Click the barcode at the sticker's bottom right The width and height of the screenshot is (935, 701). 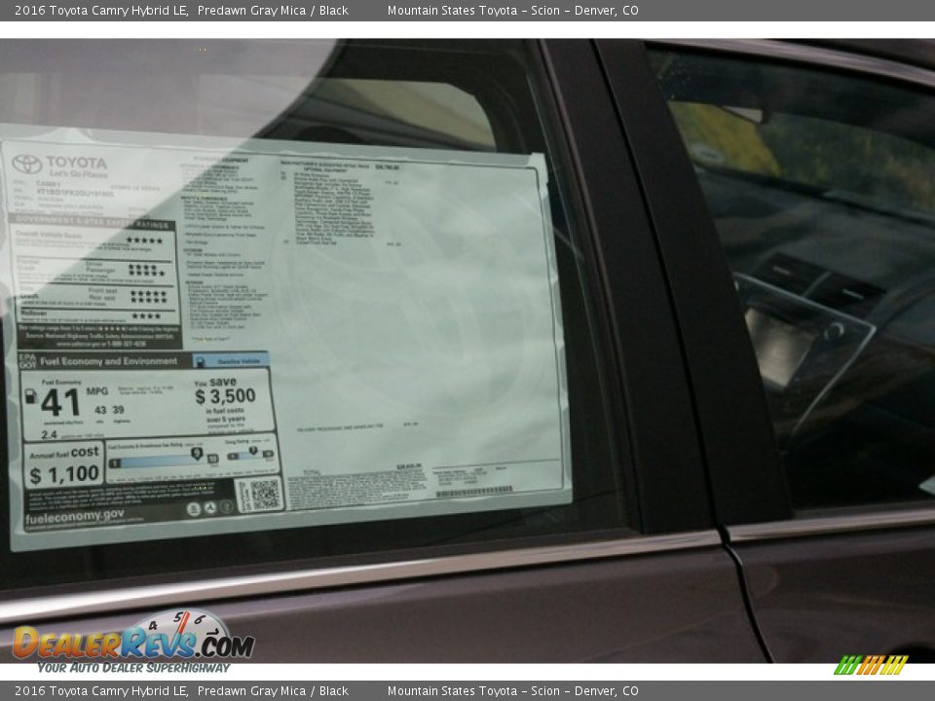click(473, 492)
